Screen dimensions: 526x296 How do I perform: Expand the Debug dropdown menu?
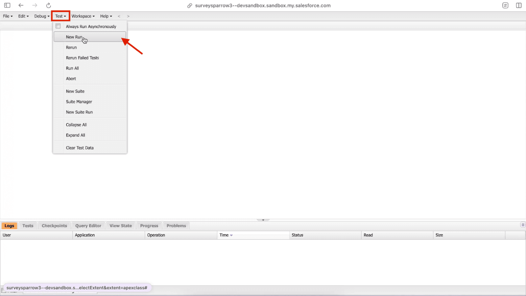tap(42, 16)
